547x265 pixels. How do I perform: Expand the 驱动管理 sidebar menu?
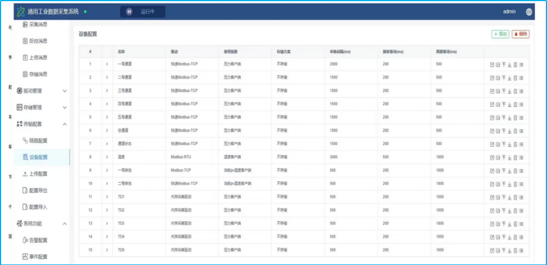[42, 91]
